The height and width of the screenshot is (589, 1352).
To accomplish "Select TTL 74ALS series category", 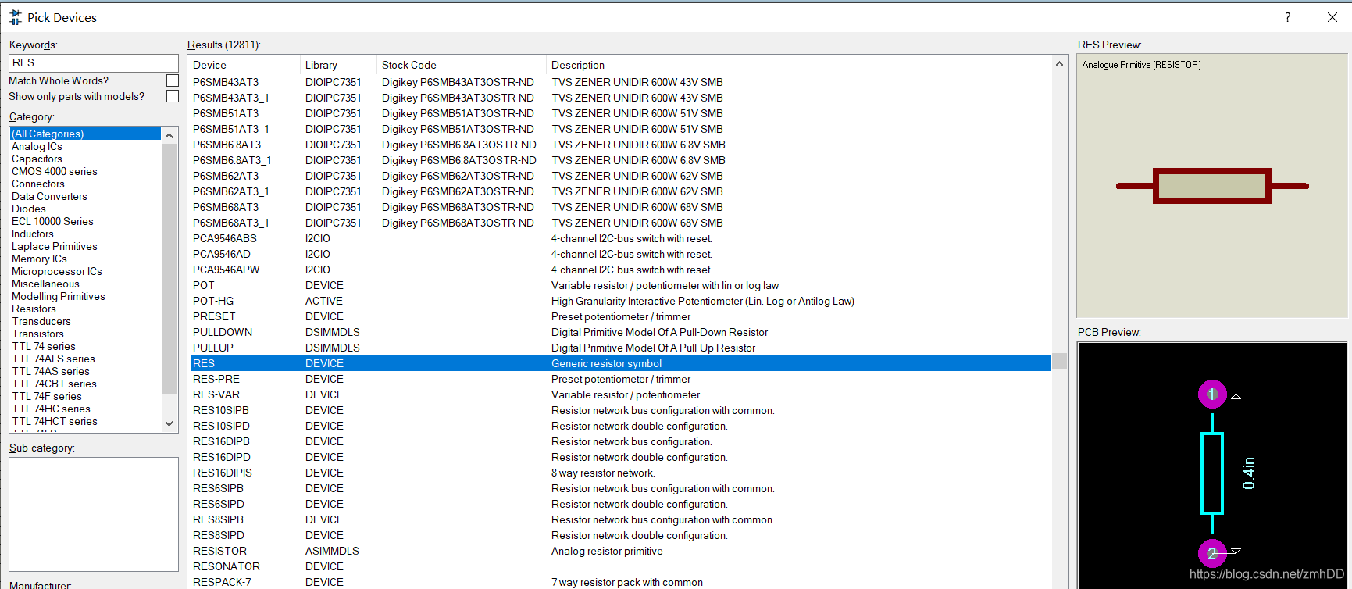I will [85, 359].
